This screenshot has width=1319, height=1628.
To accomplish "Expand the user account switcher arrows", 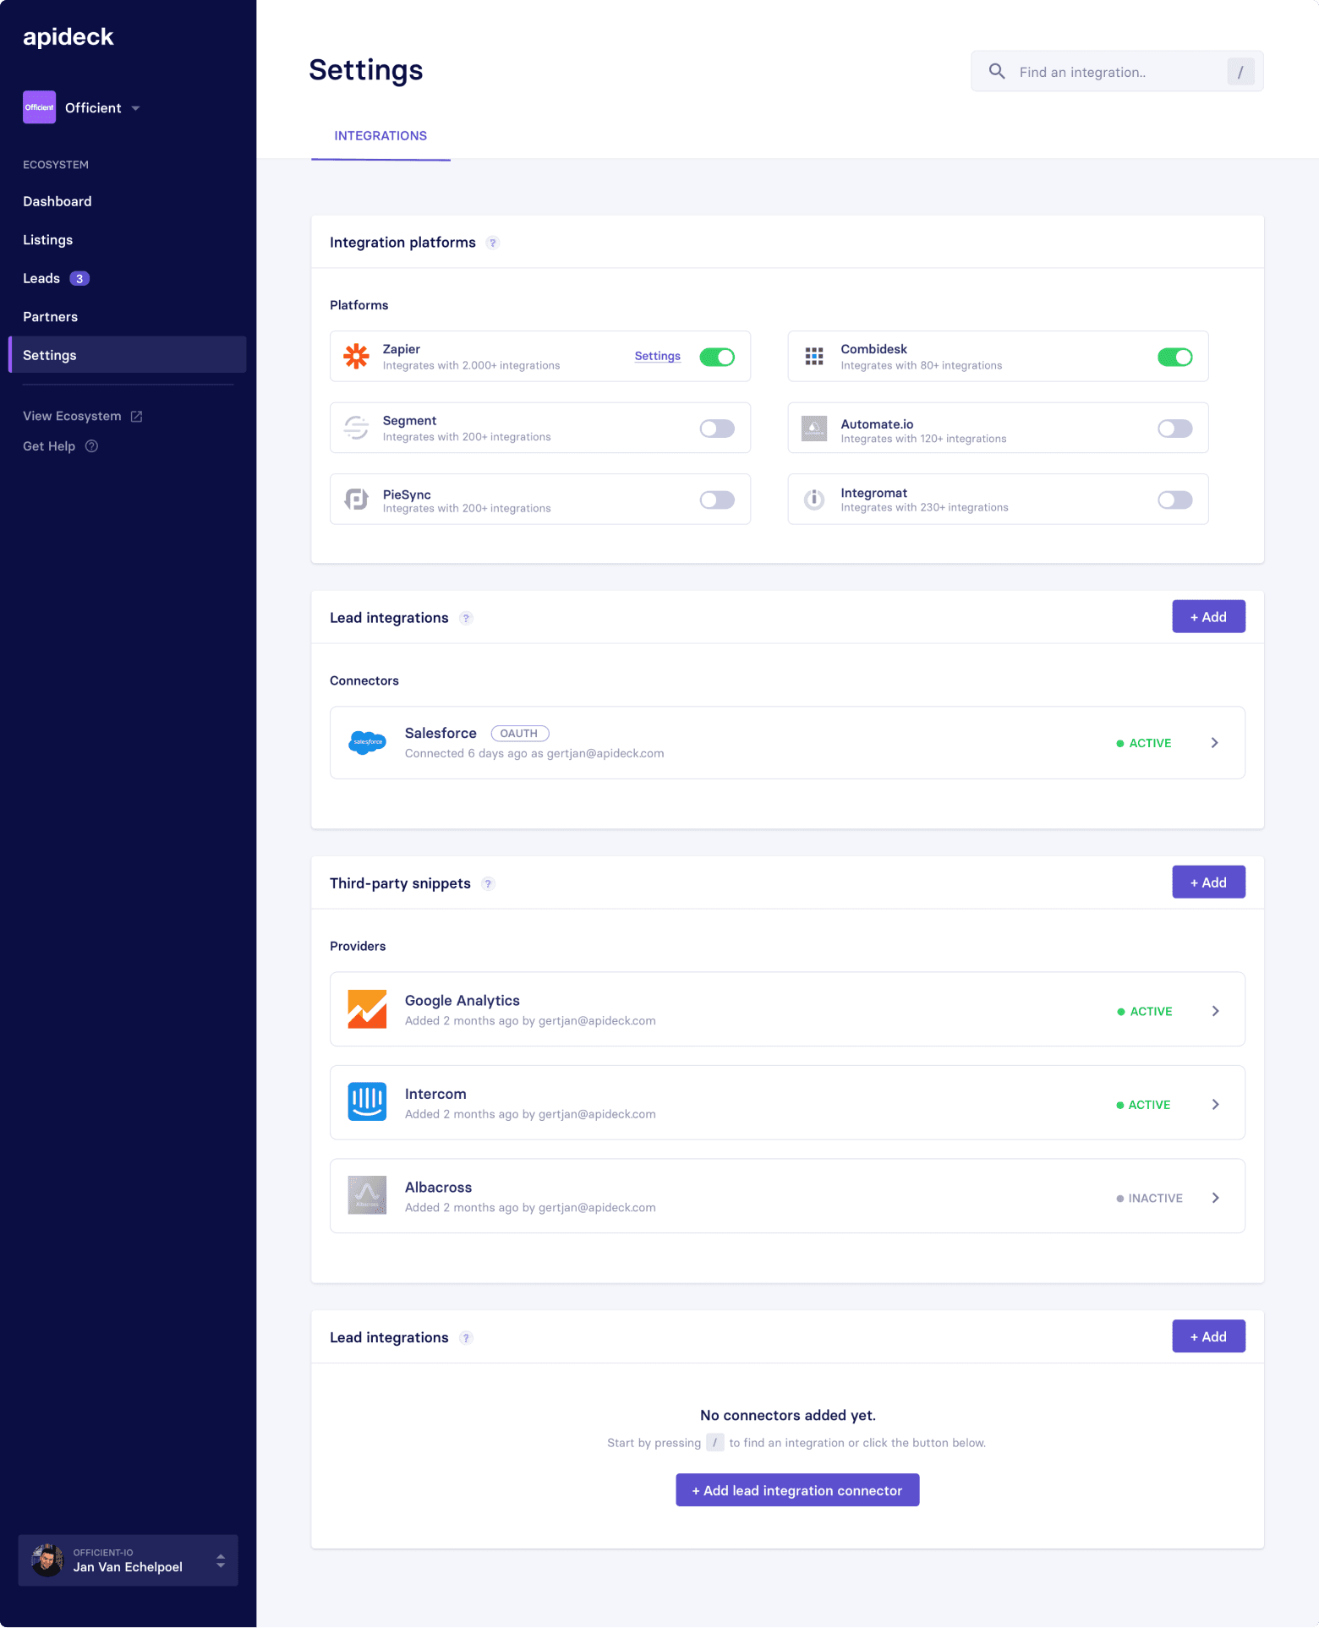I will pos(221,1560).
